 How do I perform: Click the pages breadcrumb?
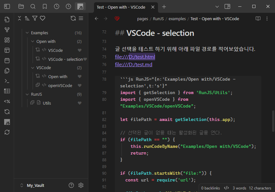coord(143,19)
